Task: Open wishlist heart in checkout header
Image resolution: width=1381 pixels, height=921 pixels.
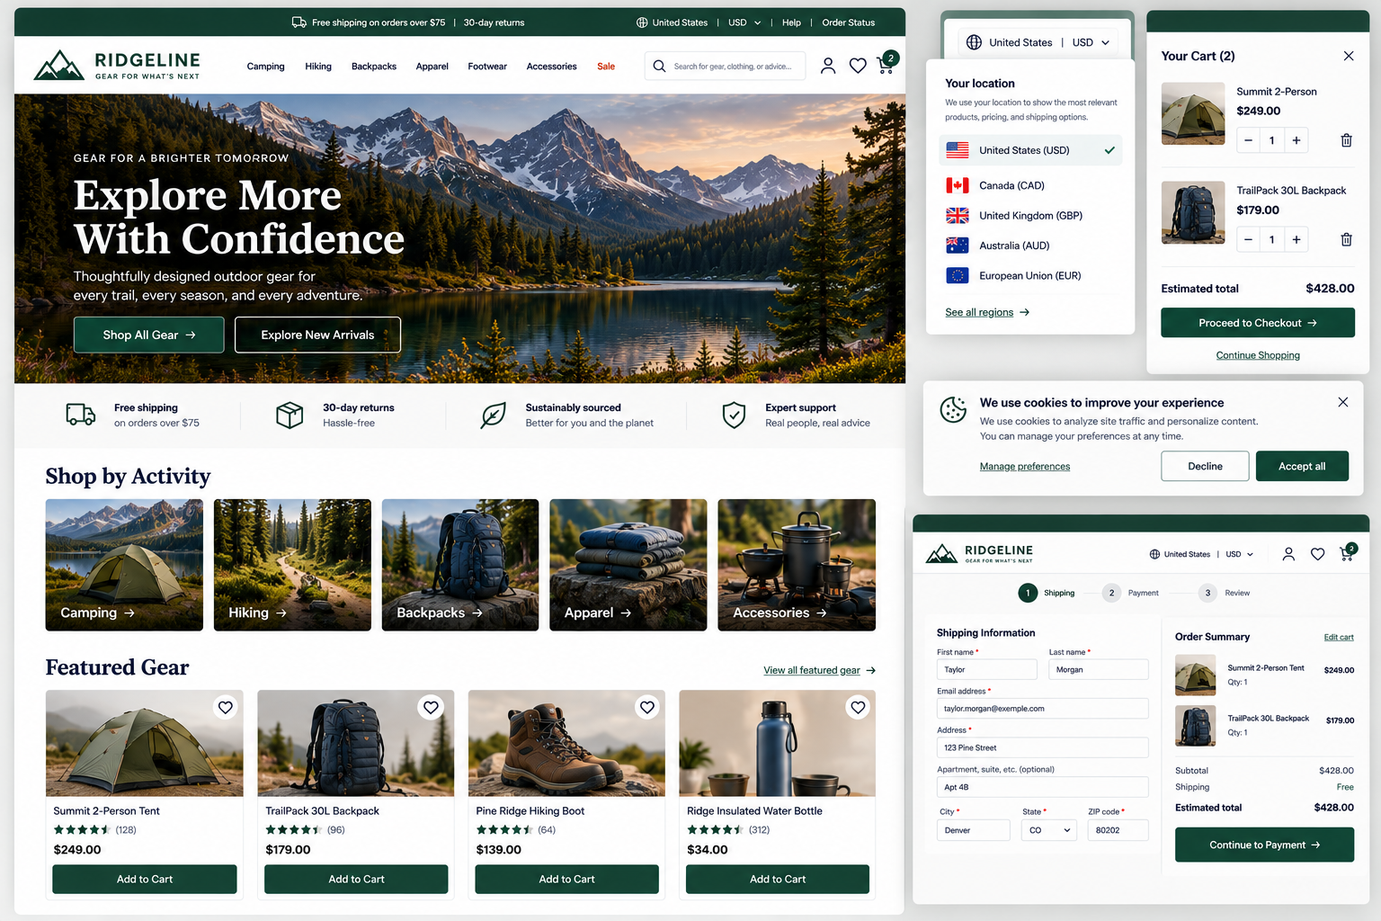Action: (x=1317, y=554)
